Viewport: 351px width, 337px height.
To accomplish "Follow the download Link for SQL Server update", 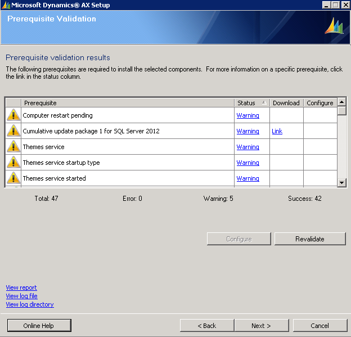I will 277,131.
